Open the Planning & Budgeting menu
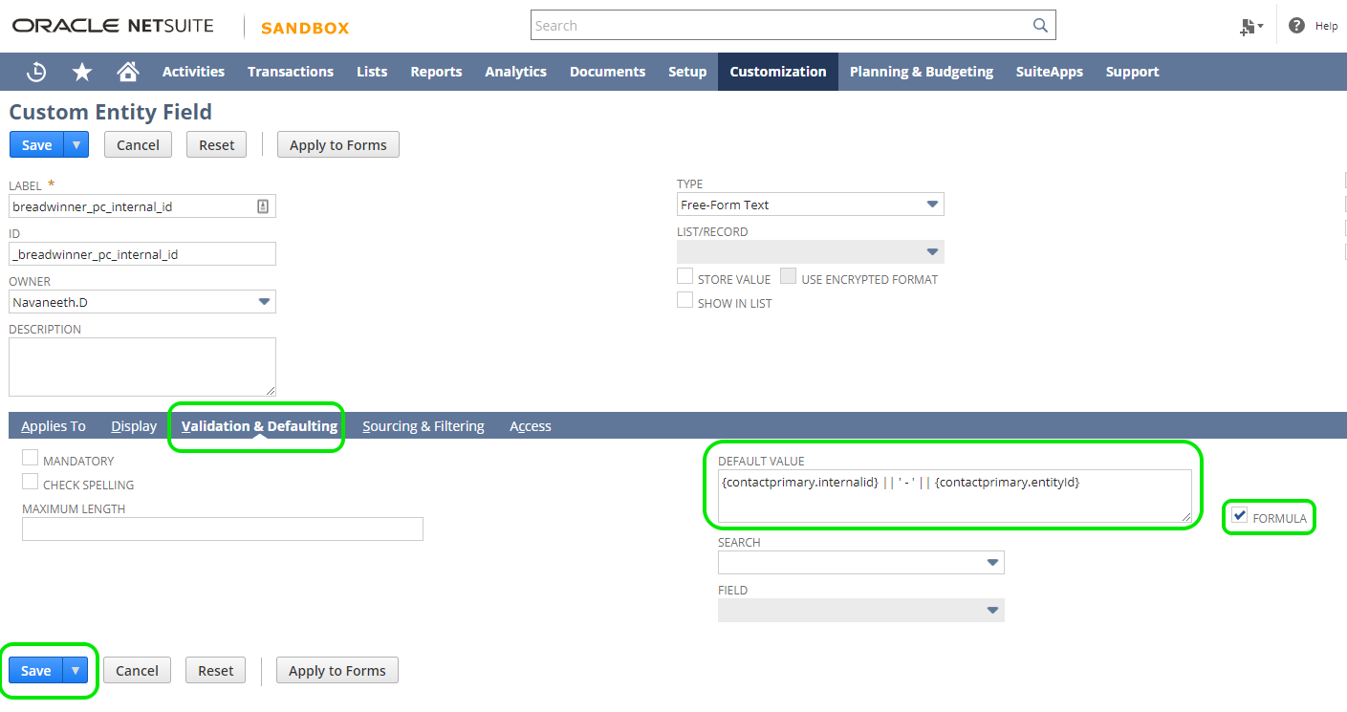Screen dimensions: 1347x712 point(922,72)
